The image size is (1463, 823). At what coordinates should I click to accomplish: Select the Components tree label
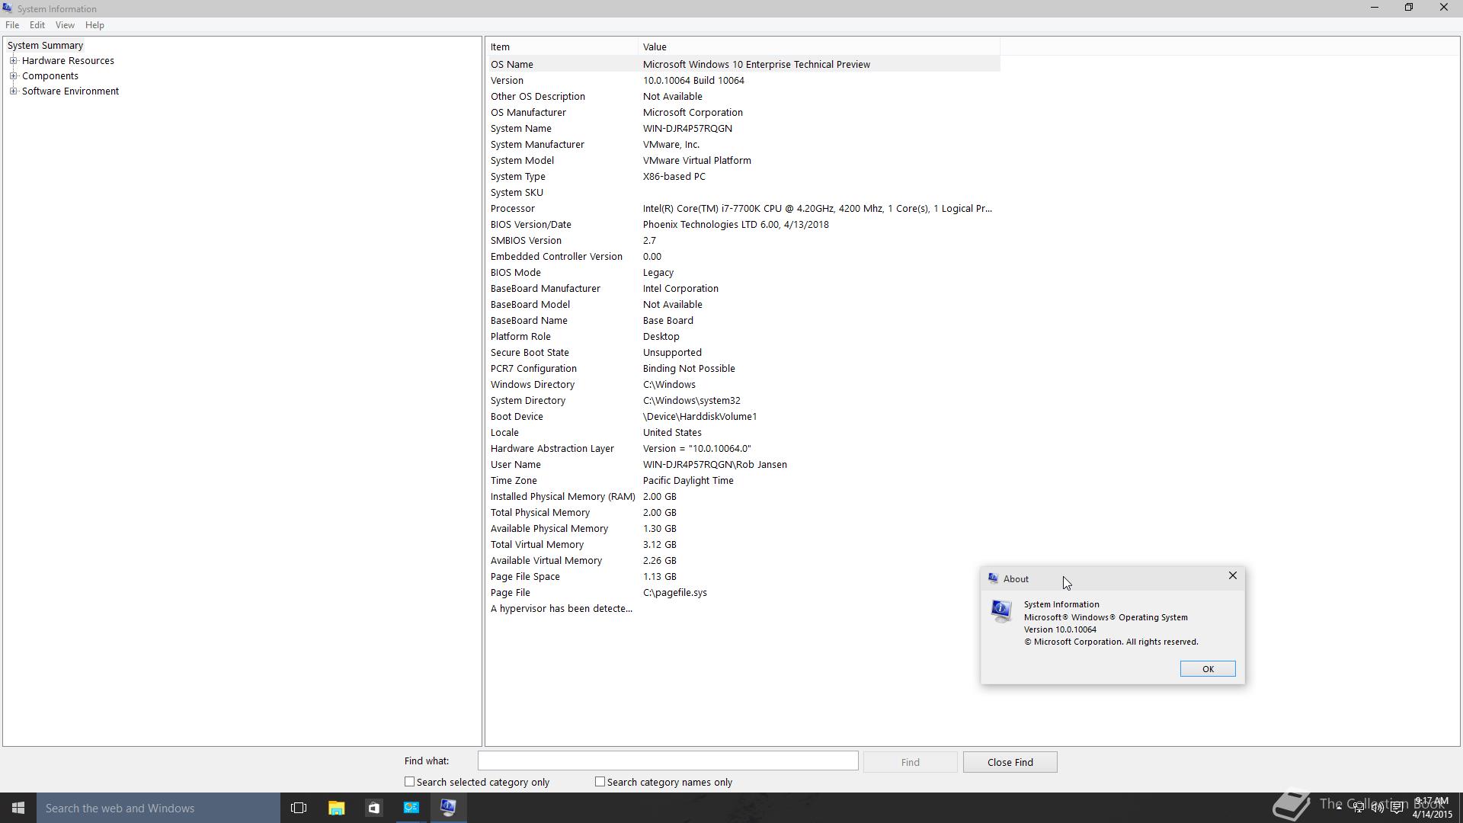[50, 76]
